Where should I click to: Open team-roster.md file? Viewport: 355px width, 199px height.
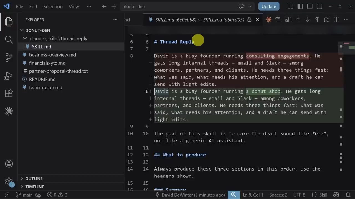[45, 87]
